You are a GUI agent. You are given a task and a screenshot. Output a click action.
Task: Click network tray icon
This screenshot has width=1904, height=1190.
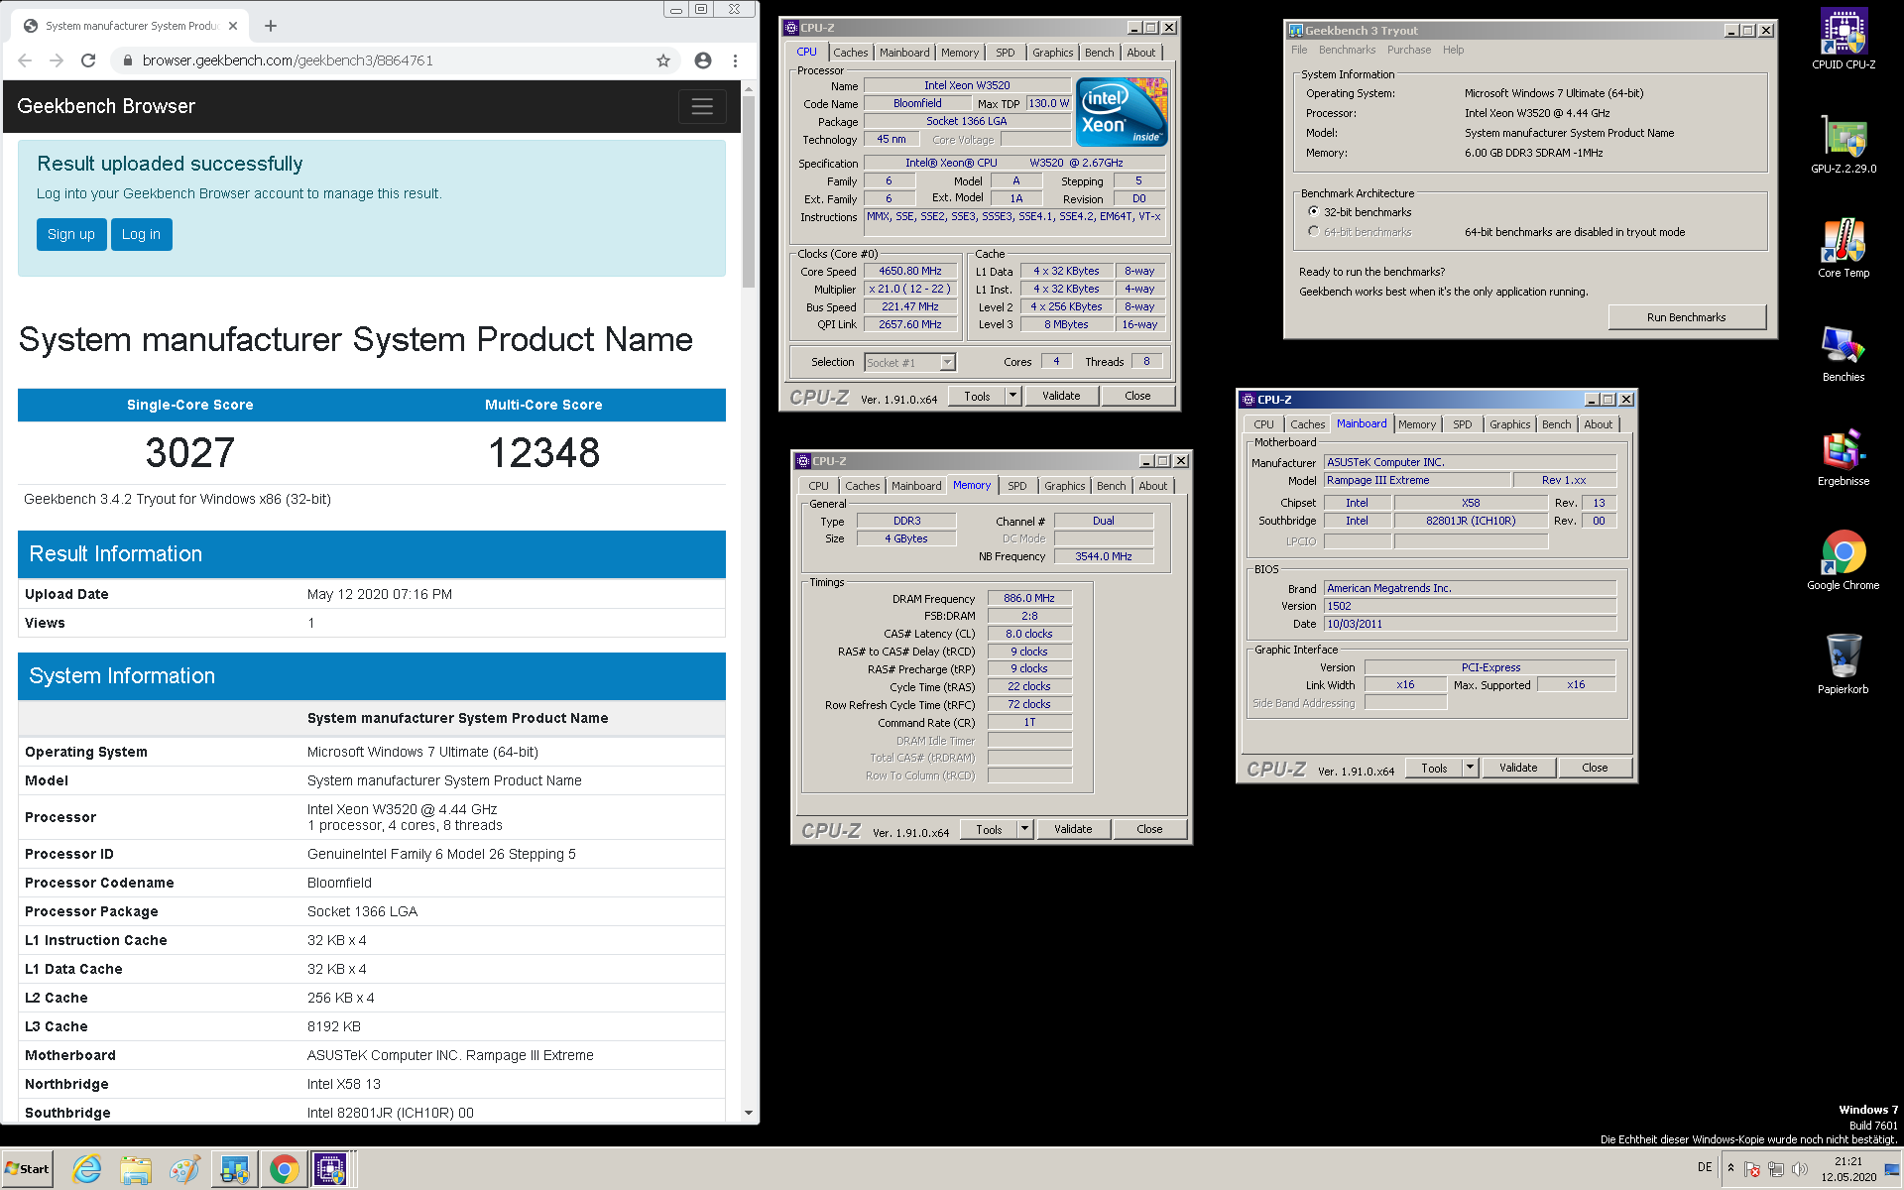tap(1776, 1169)
